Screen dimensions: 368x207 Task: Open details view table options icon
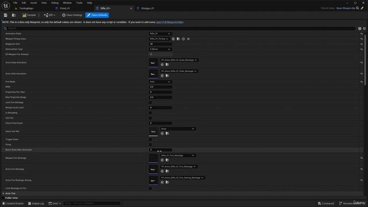click(359, 29)
